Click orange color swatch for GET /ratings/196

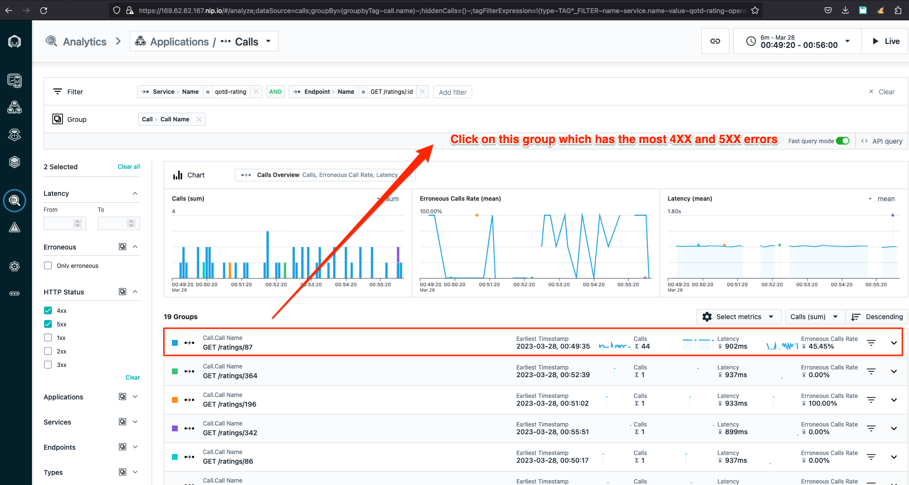click(175, 400)
